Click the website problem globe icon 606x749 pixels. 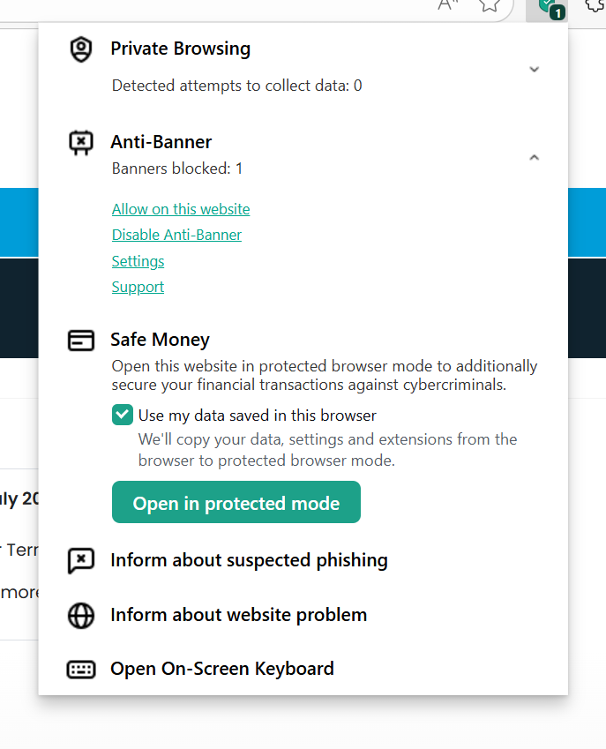pos(80,616)
